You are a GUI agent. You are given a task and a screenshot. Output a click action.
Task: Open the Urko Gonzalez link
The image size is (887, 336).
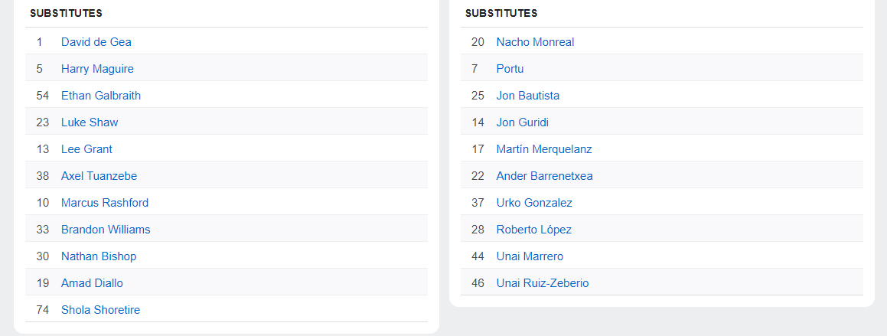click(534, 203)
